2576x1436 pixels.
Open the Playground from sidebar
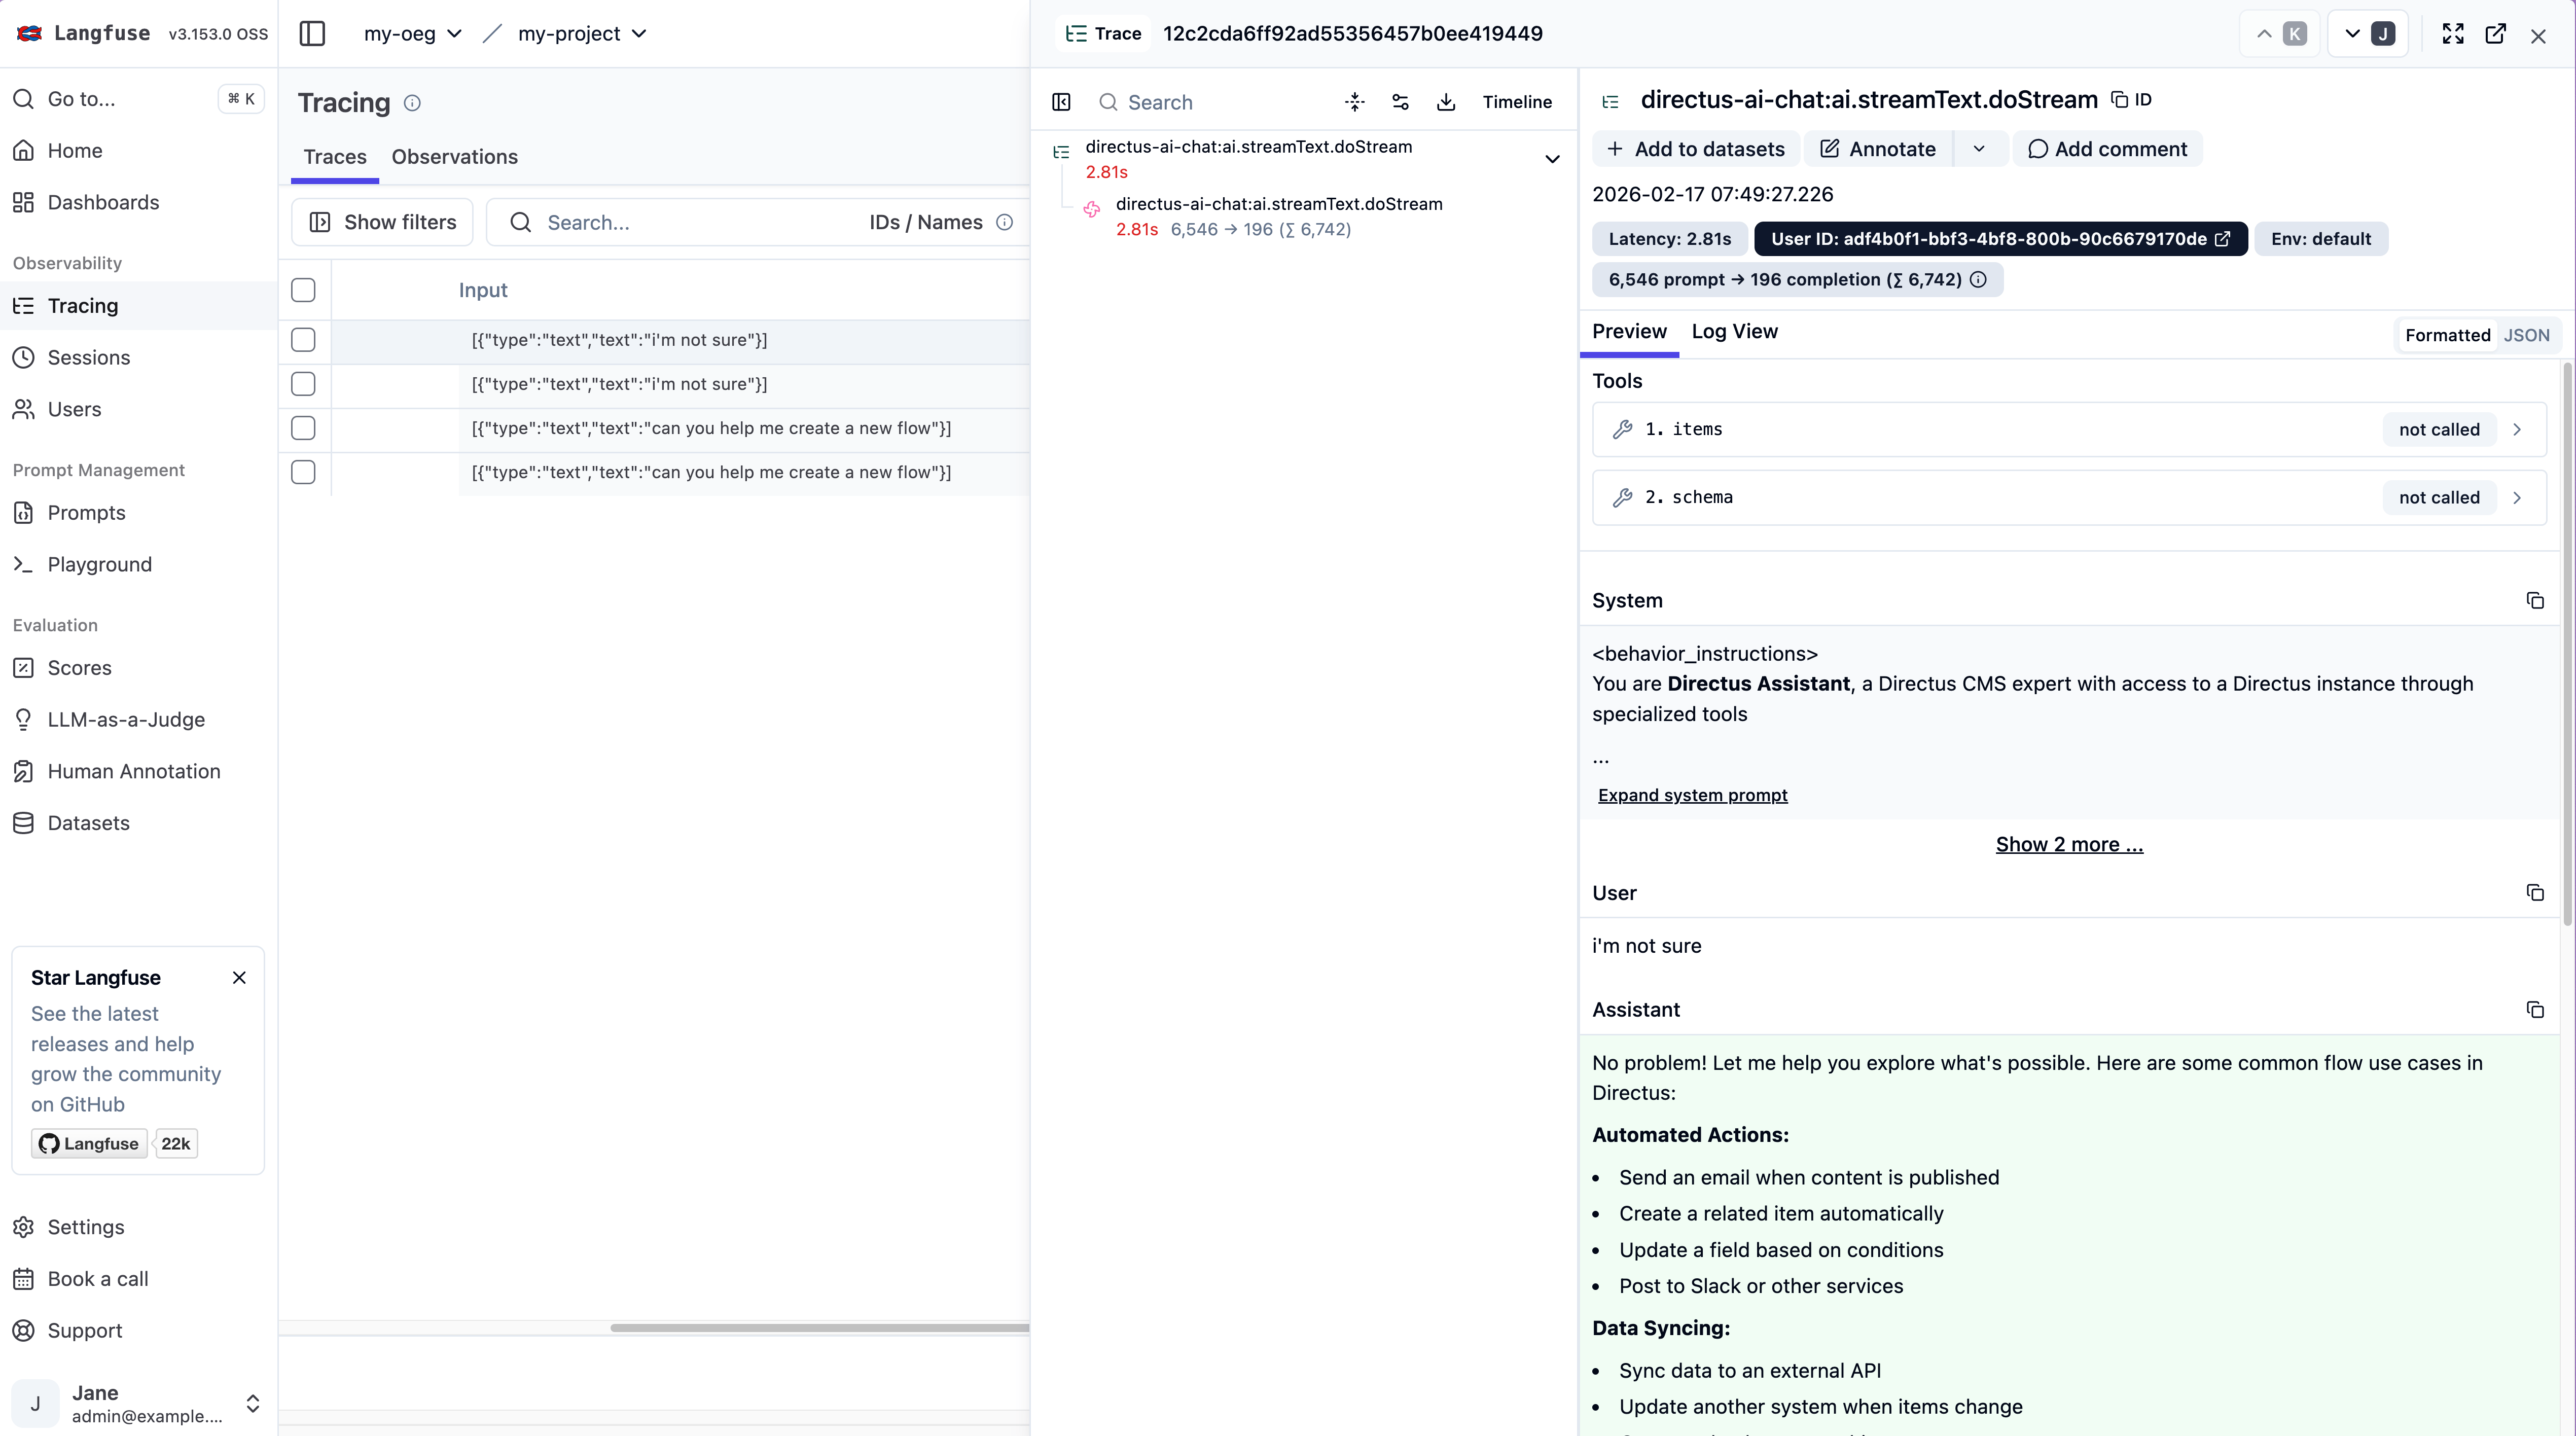click(x=100, y=564)
